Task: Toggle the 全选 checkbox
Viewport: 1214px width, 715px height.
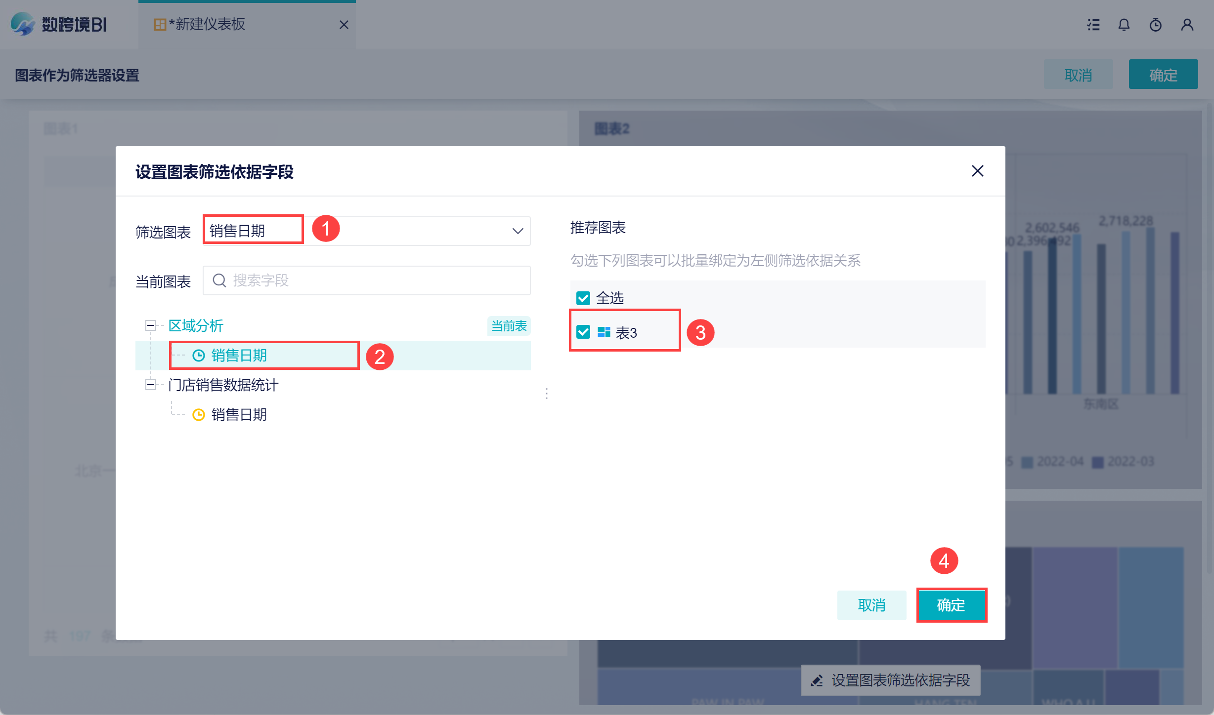Action: pos(583,298)
